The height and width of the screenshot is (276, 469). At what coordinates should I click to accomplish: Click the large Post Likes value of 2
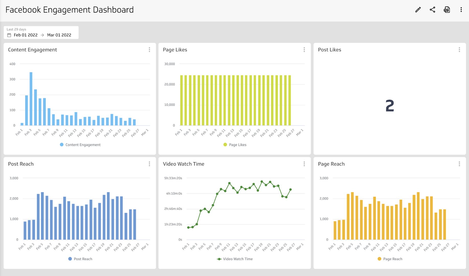tap(389, 106)
